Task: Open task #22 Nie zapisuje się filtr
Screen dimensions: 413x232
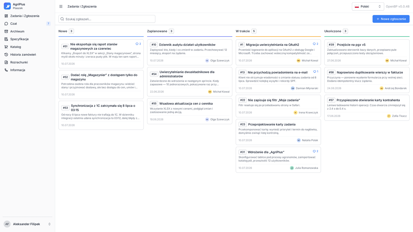Action: coord(278,106)
